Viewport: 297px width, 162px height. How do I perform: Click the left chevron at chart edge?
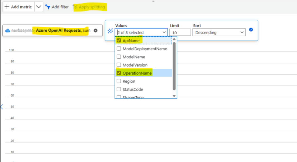point(1,107)
